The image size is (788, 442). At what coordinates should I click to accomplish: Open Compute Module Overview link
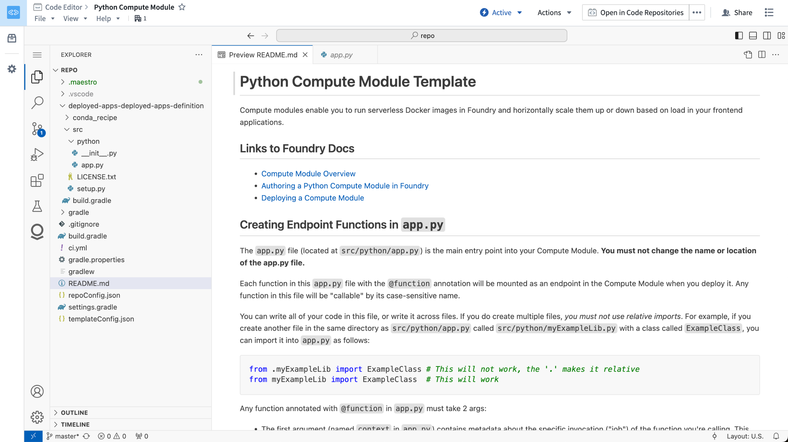point(308,174)
